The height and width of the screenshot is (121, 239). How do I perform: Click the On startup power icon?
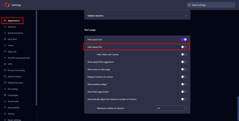coord(5,89)
